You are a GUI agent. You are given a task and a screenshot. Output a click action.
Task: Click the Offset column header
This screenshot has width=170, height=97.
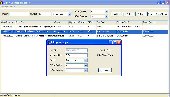pos(92,22)
